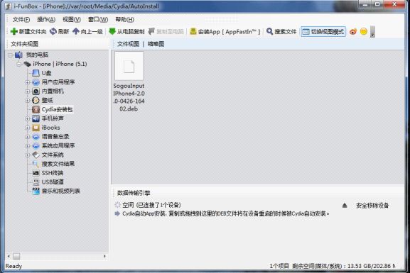Collapse the iPhone (5.1) device node
This screenshot has width=410, height=273.
click(18, 65)
